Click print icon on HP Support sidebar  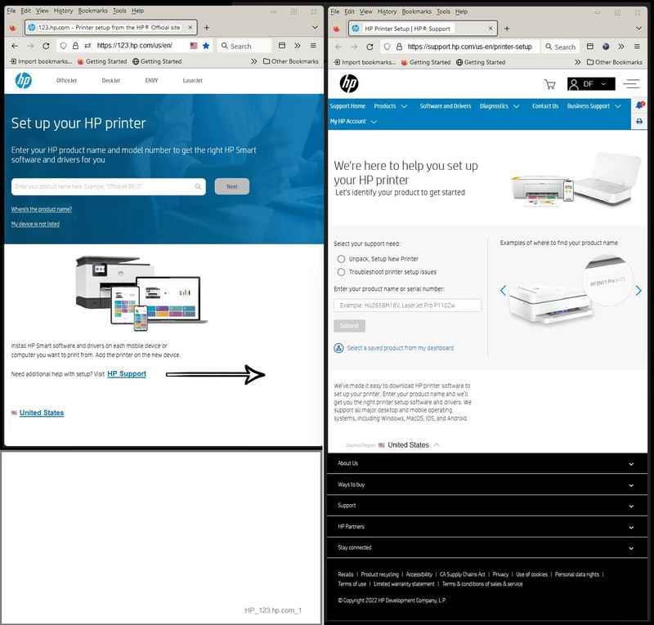click(x=639, y=122)
